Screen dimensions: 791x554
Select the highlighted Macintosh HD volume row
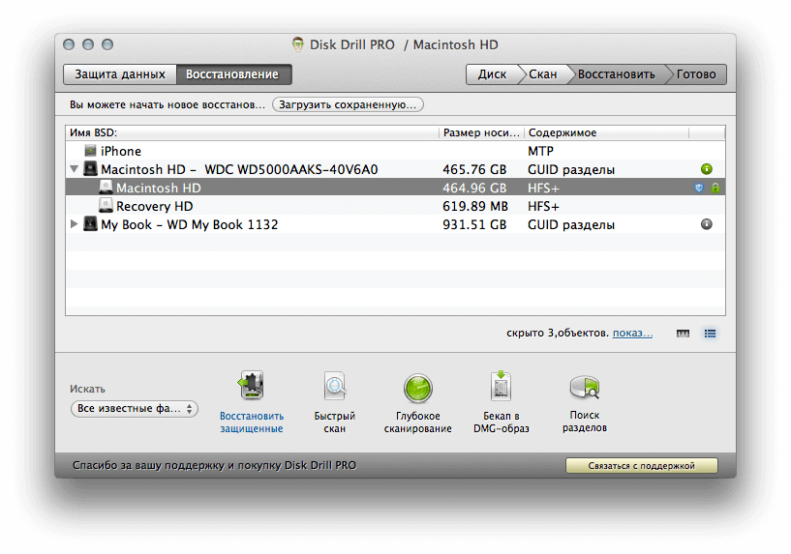[x=395, y=188]
